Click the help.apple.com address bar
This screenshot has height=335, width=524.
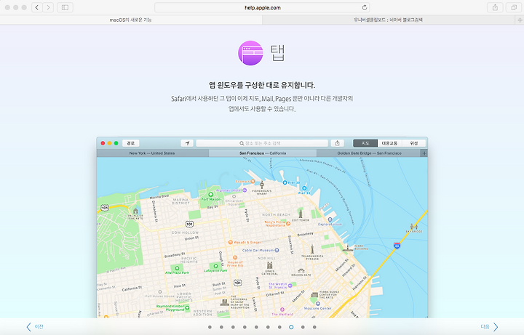pos(262,7)
